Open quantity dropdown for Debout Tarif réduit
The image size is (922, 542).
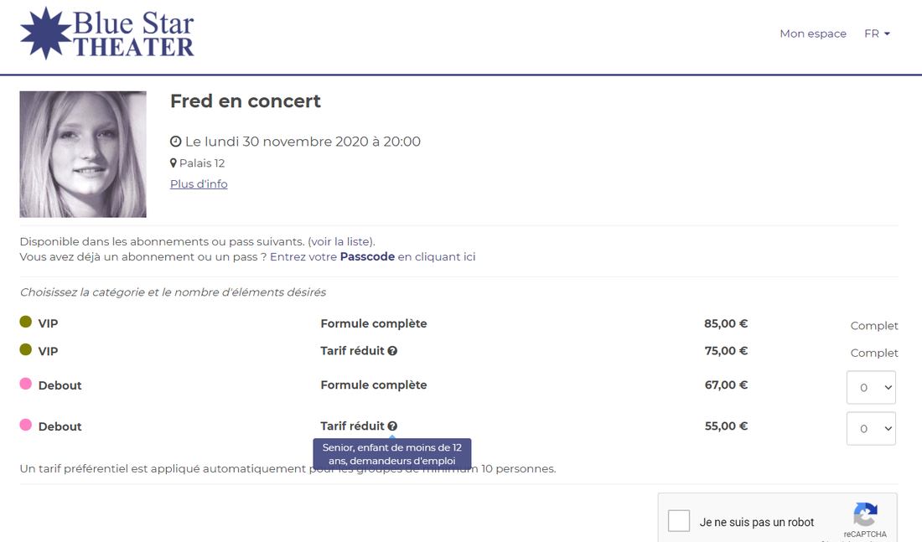(x=871, y=428)
